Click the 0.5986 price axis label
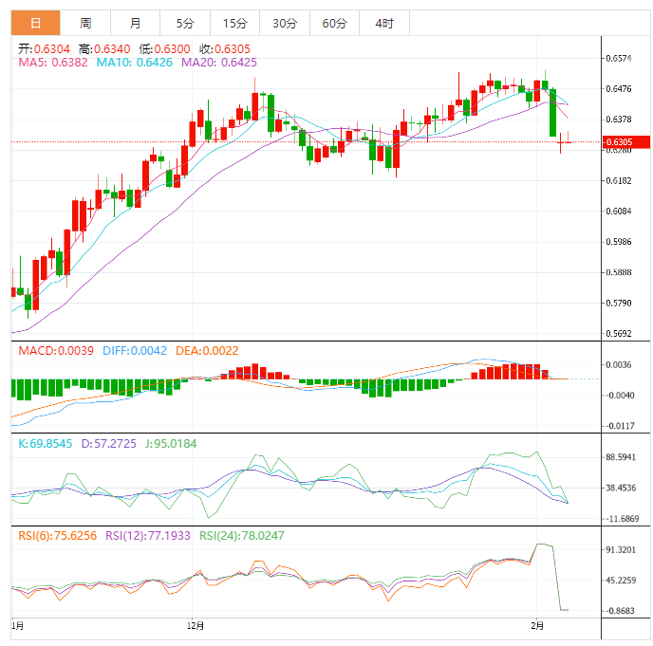 (x=619, y=242)
